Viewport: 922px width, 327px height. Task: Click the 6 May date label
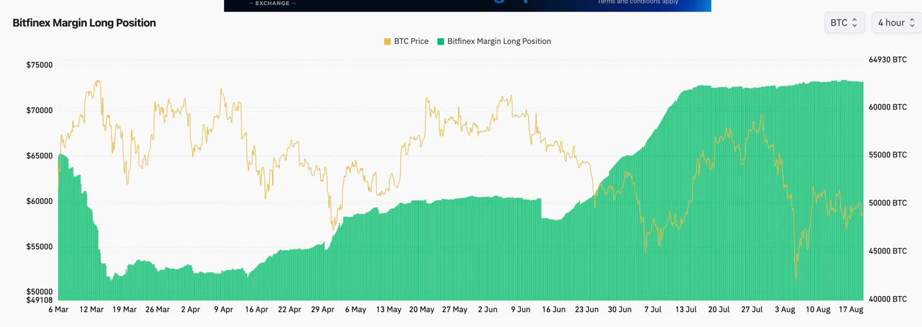(x=356, y=310)
